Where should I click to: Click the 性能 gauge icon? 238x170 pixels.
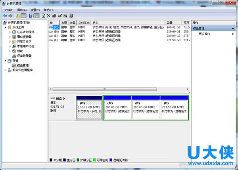[14, 51]
